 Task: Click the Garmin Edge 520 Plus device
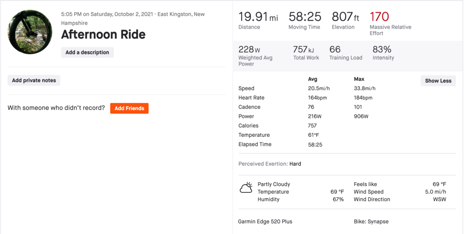click(x=265, y=222)
